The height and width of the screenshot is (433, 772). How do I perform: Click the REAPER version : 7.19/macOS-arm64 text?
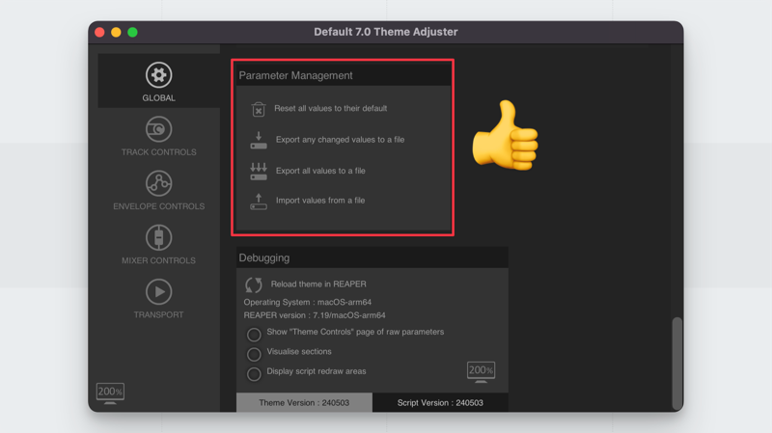coord(315,315)
